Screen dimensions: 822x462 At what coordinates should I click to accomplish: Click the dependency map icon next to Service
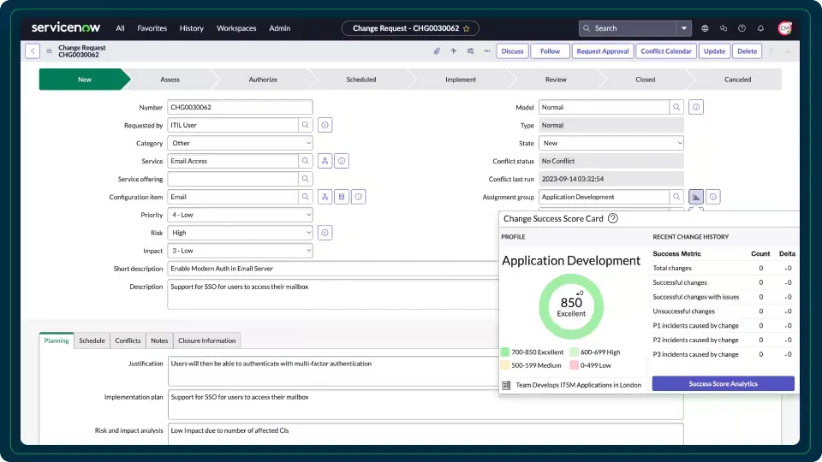325,161
